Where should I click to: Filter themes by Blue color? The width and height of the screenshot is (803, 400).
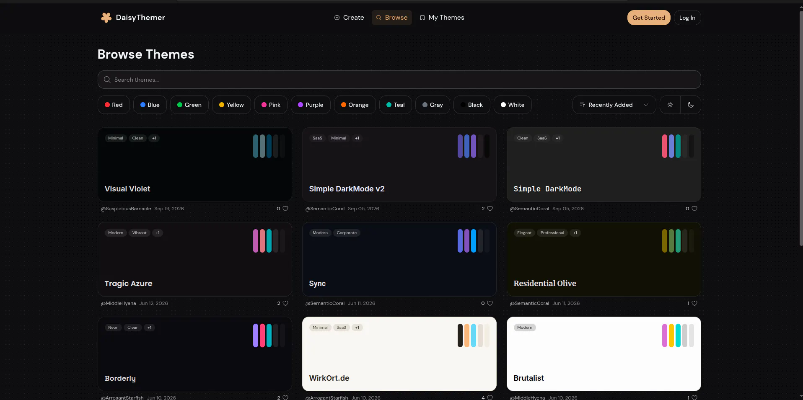(x=150, y=105)
